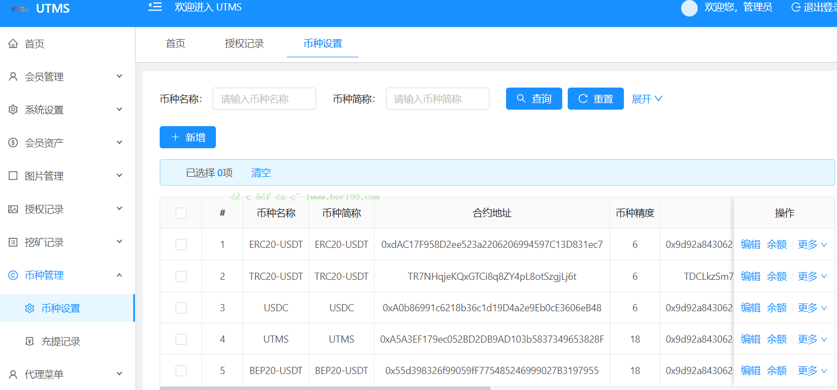Image resolution: width=837 pixels, height=390 pixels.
Task: Click the 查询 search button
Action: pos(534,99)
